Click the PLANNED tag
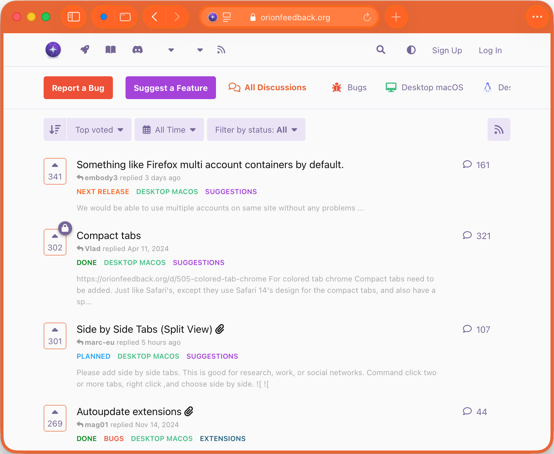The height and width of the screenshot is (454, 554). point(93,356)
